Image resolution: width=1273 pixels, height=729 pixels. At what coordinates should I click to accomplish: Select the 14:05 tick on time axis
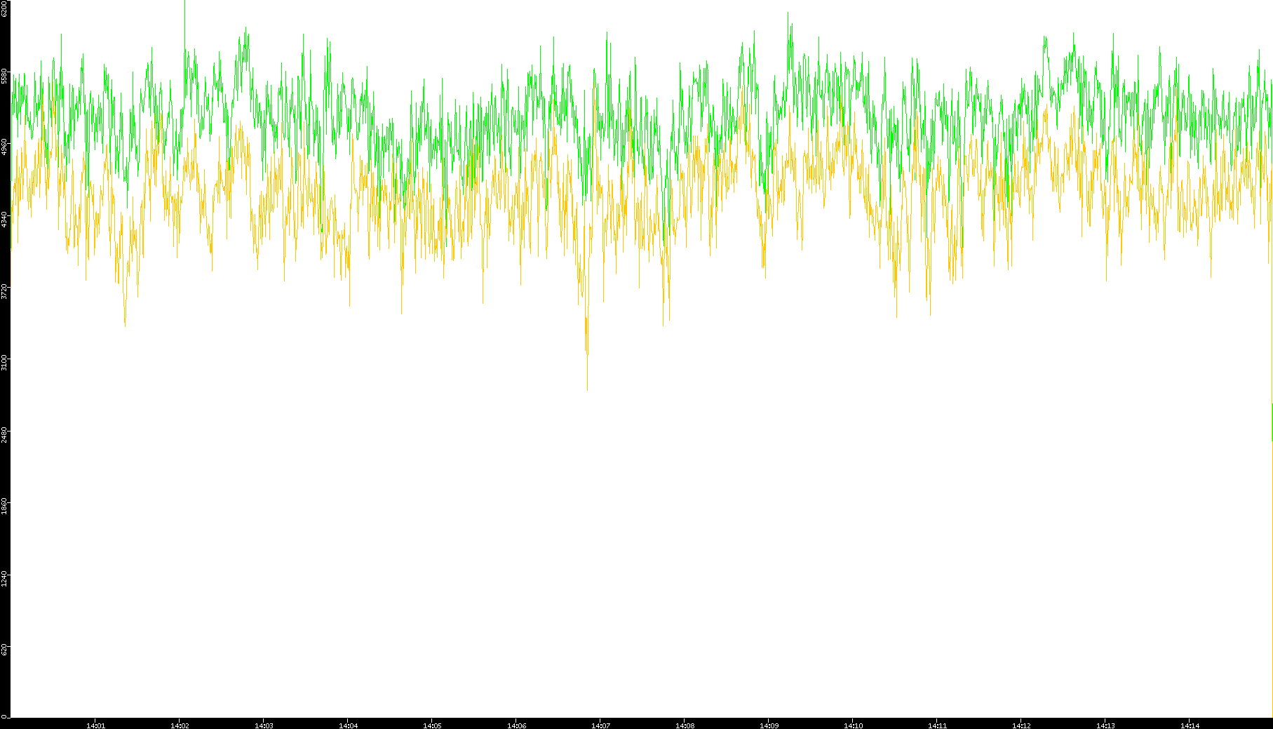click(432, 725)
